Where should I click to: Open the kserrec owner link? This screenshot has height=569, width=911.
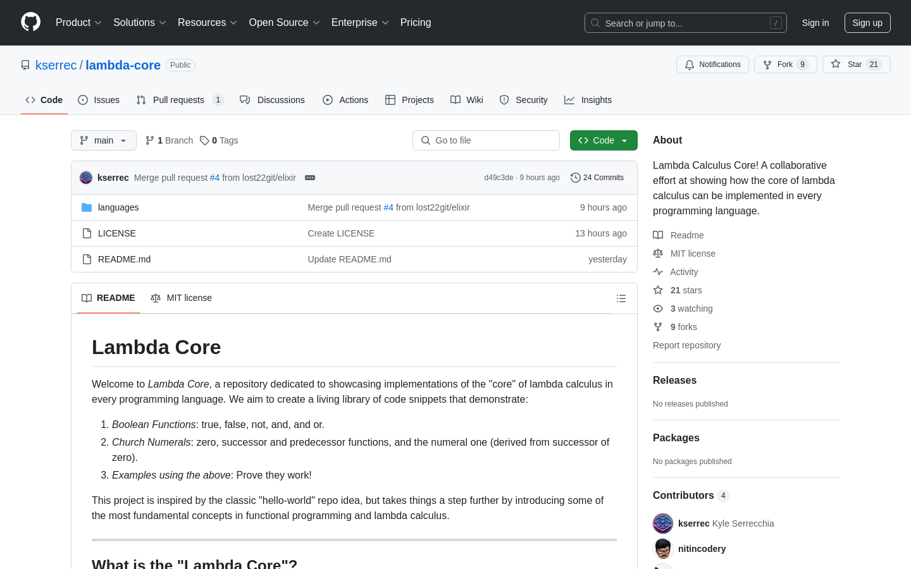(56, 65)
